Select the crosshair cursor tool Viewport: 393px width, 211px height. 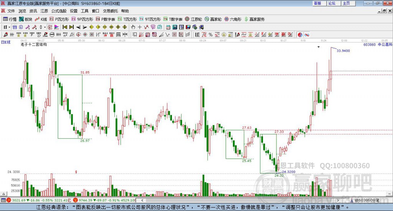[x=140, y=27]
